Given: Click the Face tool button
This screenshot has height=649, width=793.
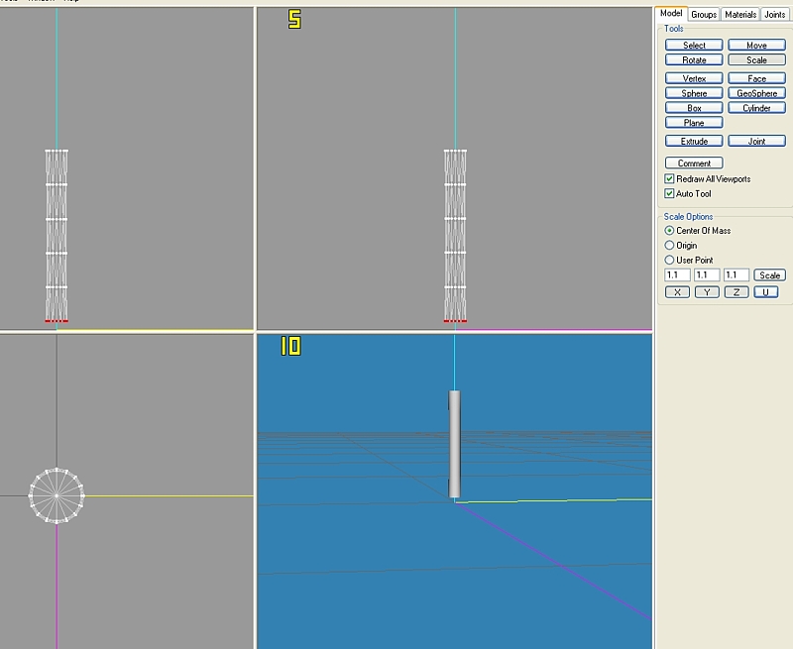Looking at the screenshot, I should [756, 78].
